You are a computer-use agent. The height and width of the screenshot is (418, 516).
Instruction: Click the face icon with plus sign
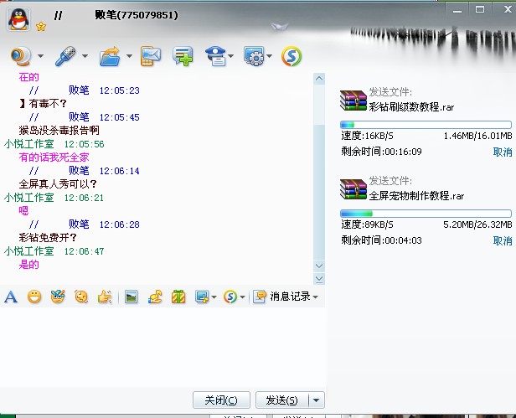[x=81, y=297]
